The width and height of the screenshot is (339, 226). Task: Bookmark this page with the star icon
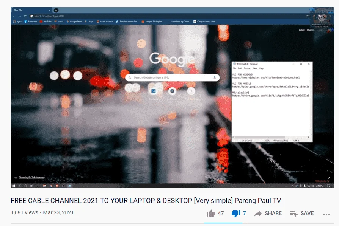click(307, 16)
